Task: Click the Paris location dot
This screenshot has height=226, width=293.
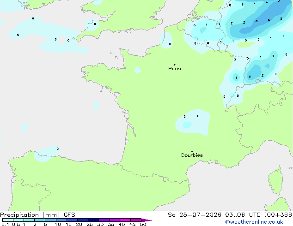Action: (x=175, y=65)
